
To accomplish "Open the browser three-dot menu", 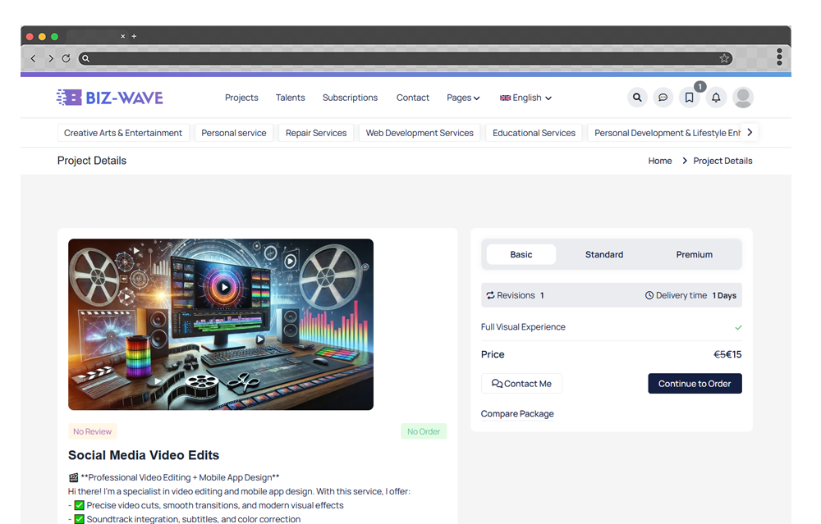I will point(779,57).
